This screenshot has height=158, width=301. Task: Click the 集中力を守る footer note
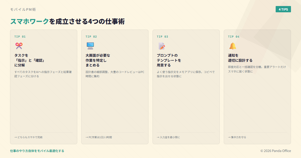pos(237,137)
